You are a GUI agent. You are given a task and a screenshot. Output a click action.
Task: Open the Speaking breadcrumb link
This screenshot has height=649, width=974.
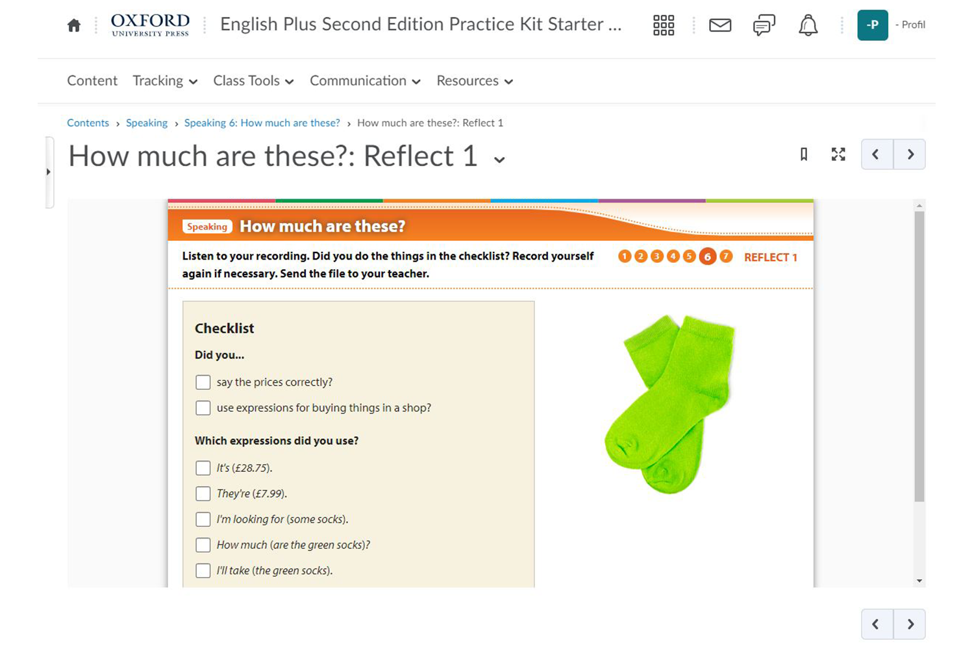(147, 123)
